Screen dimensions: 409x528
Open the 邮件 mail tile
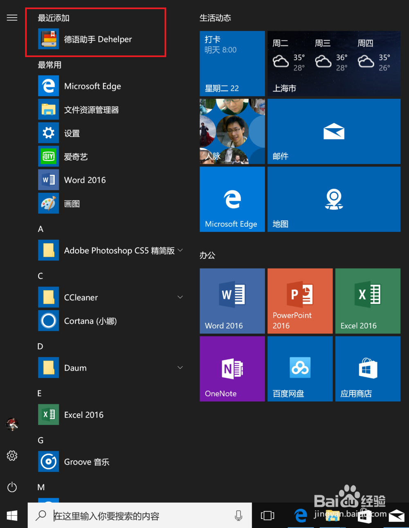point(334,131)
